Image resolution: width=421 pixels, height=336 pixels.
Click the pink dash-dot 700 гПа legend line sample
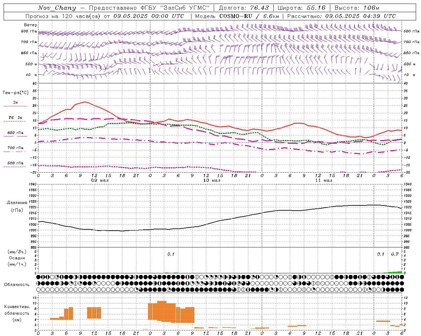point(15,152)
